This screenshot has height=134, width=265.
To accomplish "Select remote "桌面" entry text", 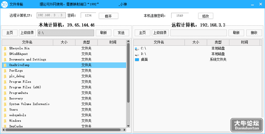I will pyautogui.click(x=144, y=60).
